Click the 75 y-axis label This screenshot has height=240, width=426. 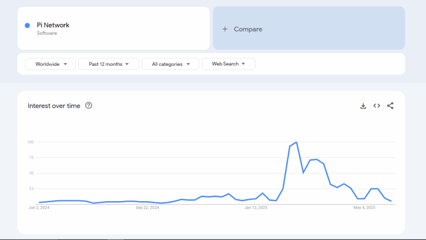32,157
